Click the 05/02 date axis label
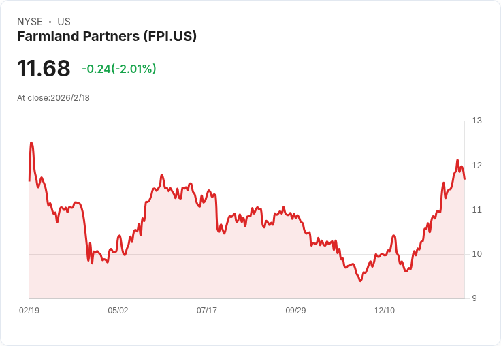This screenshot has height=346, width=501. tap(118, 310)
